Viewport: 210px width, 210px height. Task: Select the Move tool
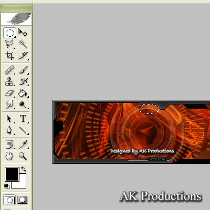[x=23, y=33]
